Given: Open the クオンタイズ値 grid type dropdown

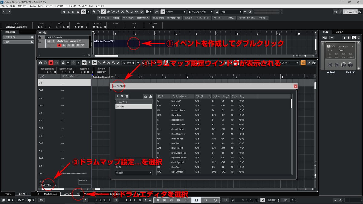Looking at the screenshot, I should 201,12.
